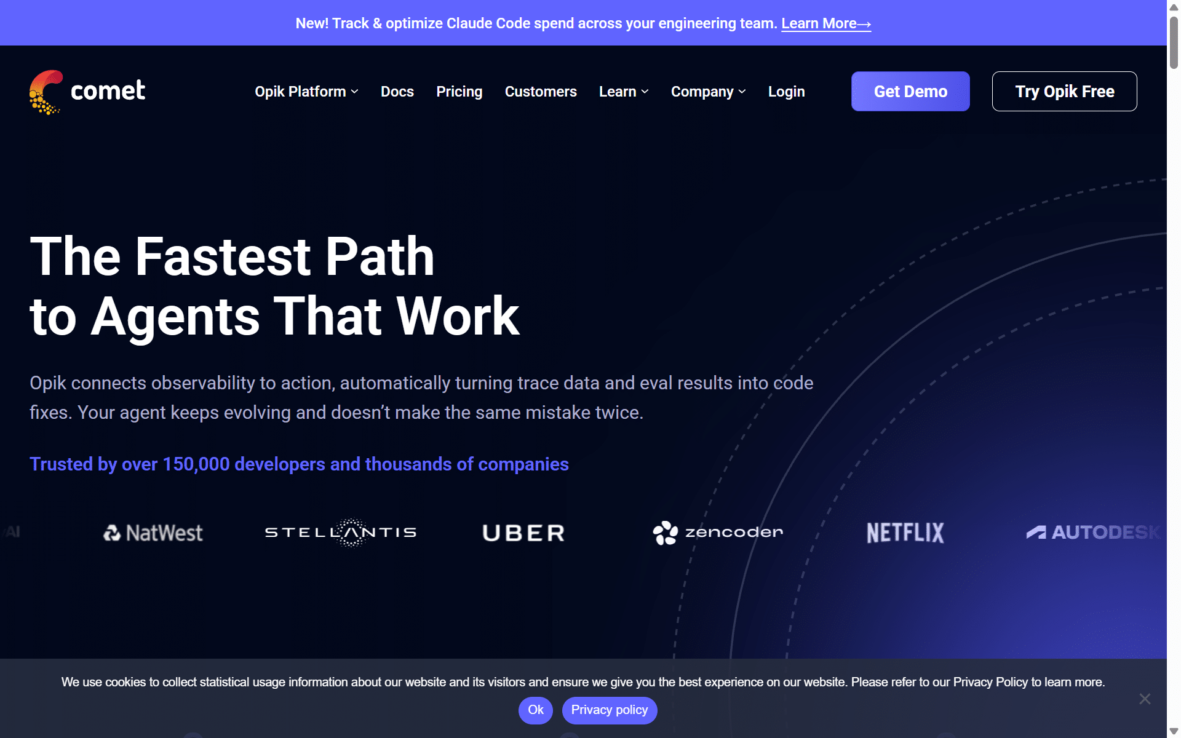Open the Pricing page
The width and height of the screenshot is (1181, 738).
459,92
